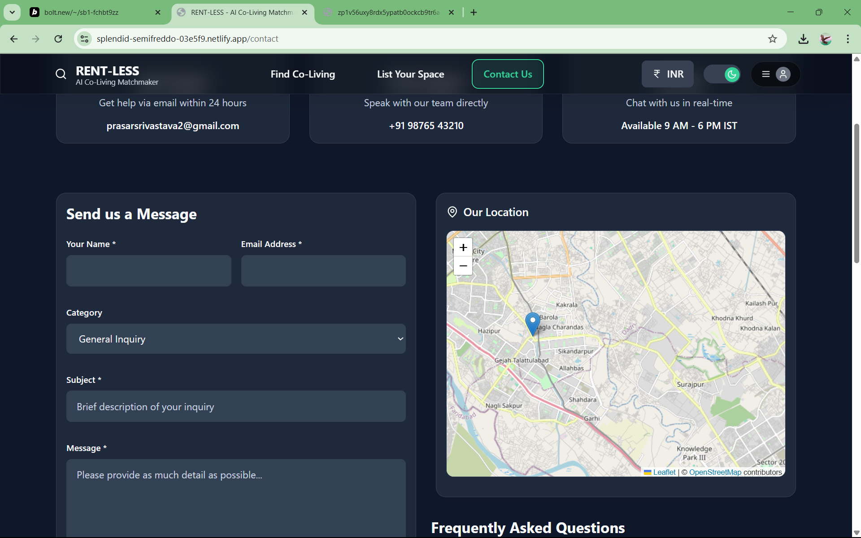The width and height of the screenshot is (861, 538).
Task: Zoom in on the map
Action: (463, 247)
